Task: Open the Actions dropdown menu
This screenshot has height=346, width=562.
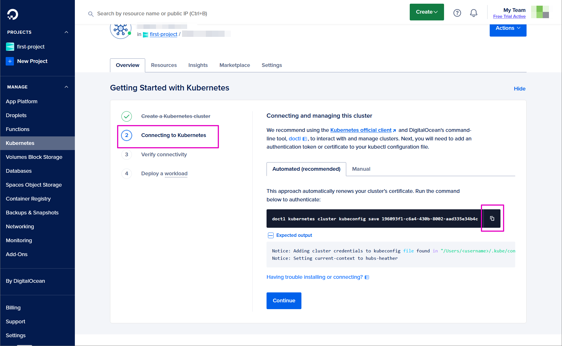Action: [x=508, y=29]
